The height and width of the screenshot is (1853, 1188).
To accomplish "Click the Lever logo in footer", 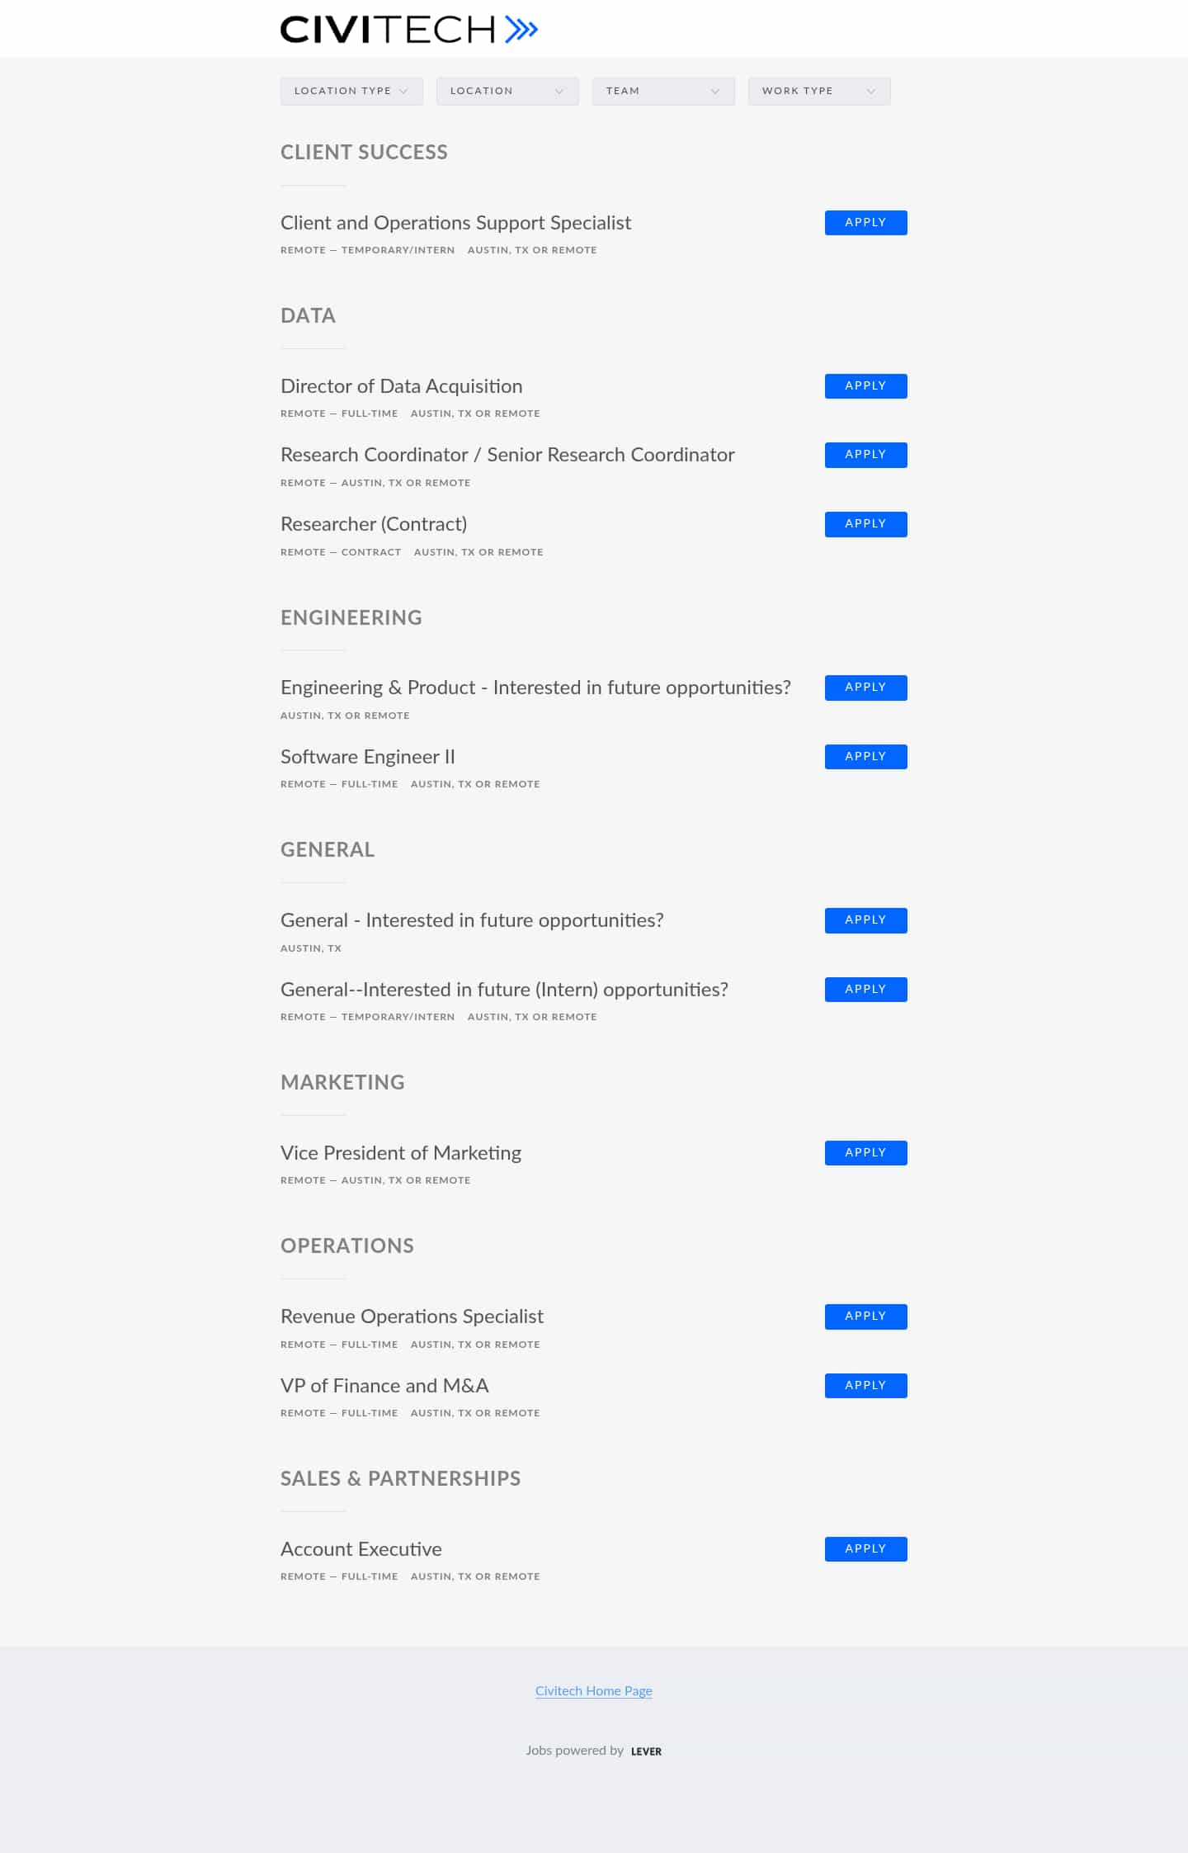I will point(646,1751).
